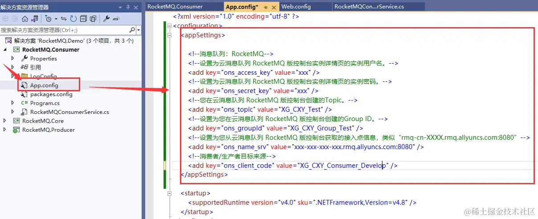Open search options dropdown beside magnifier
The width and height of the screenshot is (538, 219).
tap(139, 30)
